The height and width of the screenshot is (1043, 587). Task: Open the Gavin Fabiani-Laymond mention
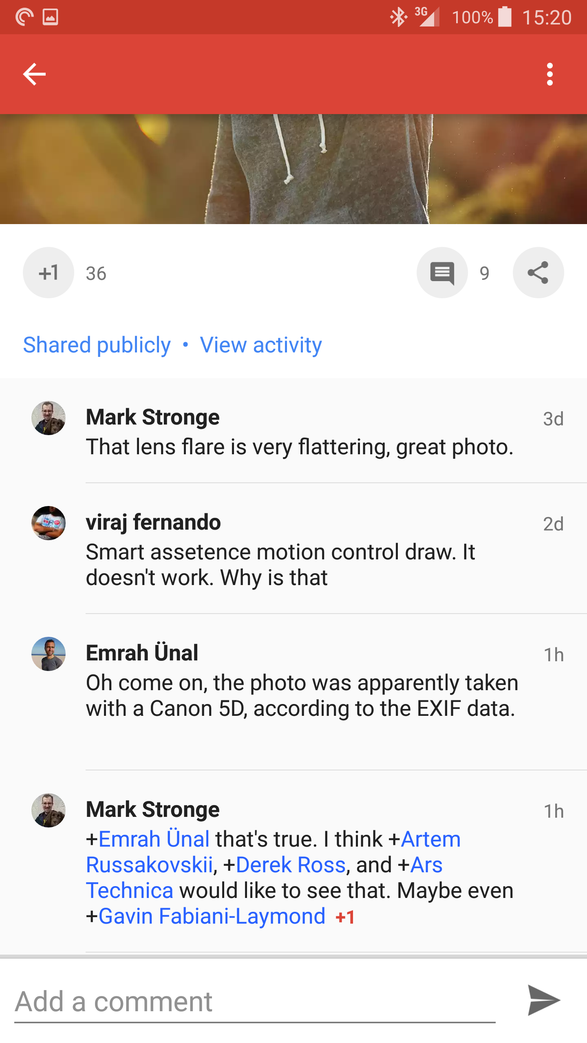[x=212, y=916]
